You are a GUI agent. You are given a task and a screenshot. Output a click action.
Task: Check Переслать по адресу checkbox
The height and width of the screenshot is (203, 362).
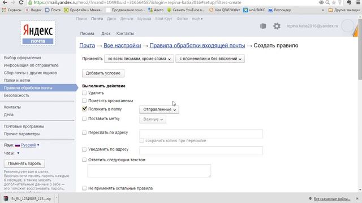(84, 133)
